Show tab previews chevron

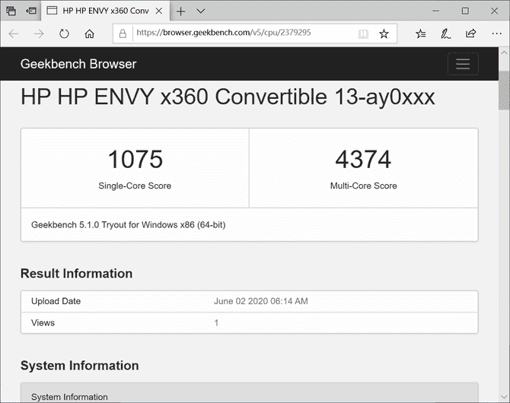(201, 11)
